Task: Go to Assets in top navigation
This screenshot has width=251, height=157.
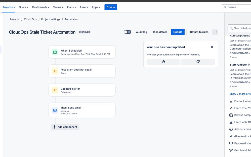Action: point(84,7)
